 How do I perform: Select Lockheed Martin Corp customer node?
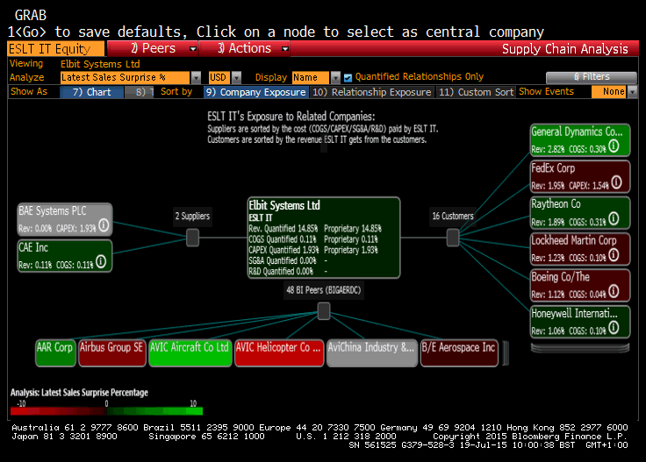pyautogui.click(x=580, y=249)
